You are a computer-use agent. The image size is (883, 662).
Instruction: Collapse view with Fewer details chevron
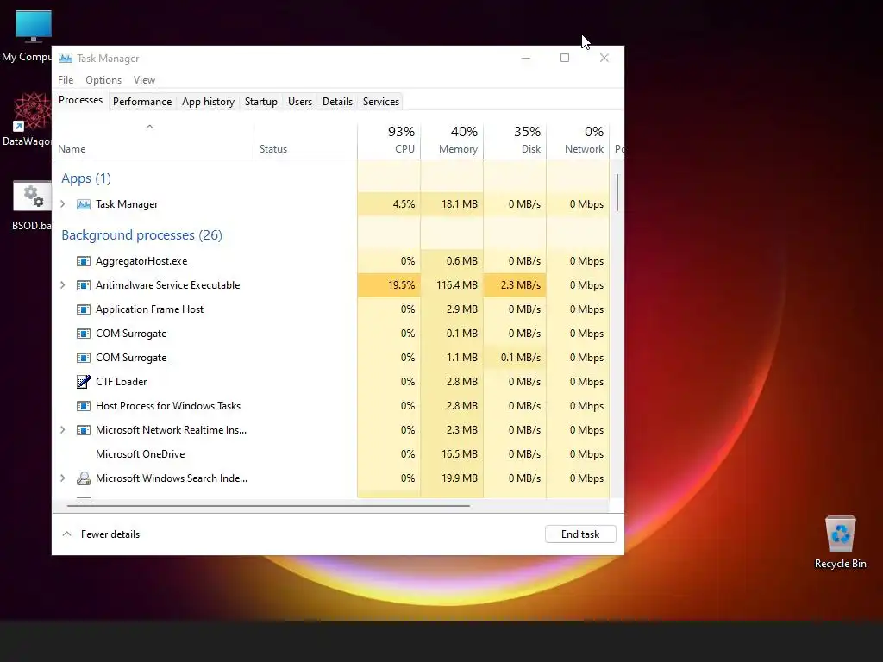66,534
